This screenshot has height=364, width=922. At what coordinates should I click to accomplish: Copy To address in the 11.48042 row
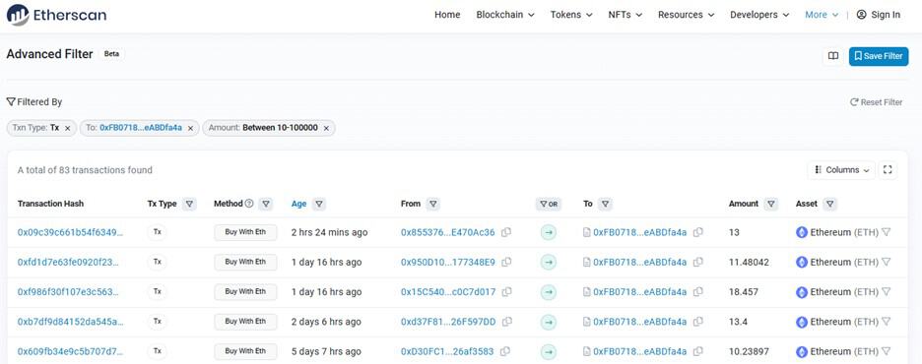click(698, 262)
